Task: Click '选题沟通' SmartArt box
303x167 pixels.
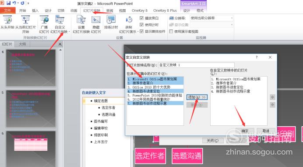Action: (x=187, y=156)
